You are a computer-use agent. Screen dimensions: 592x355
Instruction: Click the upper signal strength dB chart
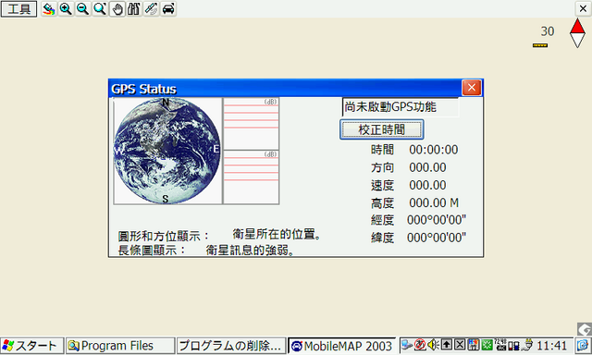coord(251,124)
